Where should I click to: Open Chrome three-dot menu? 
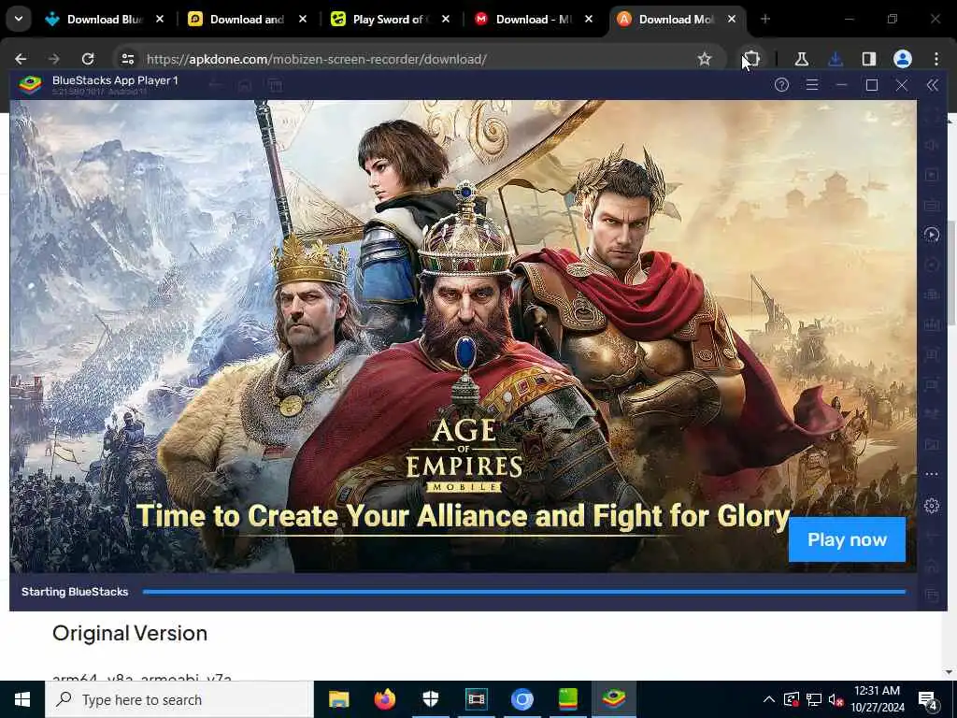point(936,59)
